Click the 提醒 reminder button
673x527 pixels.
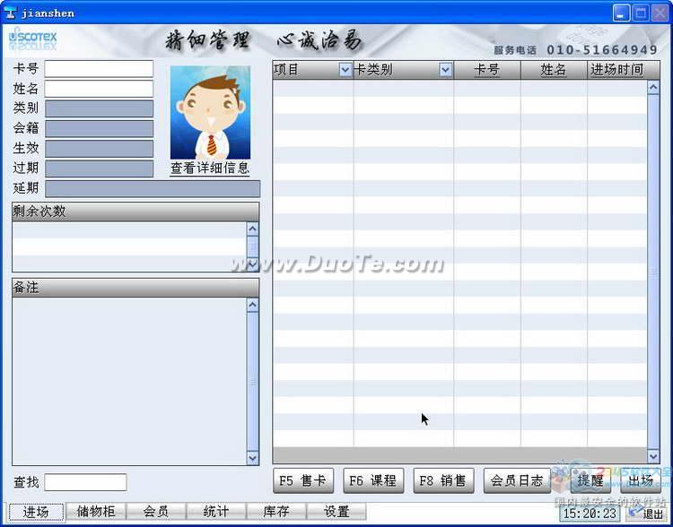click(x=590, y=480)
